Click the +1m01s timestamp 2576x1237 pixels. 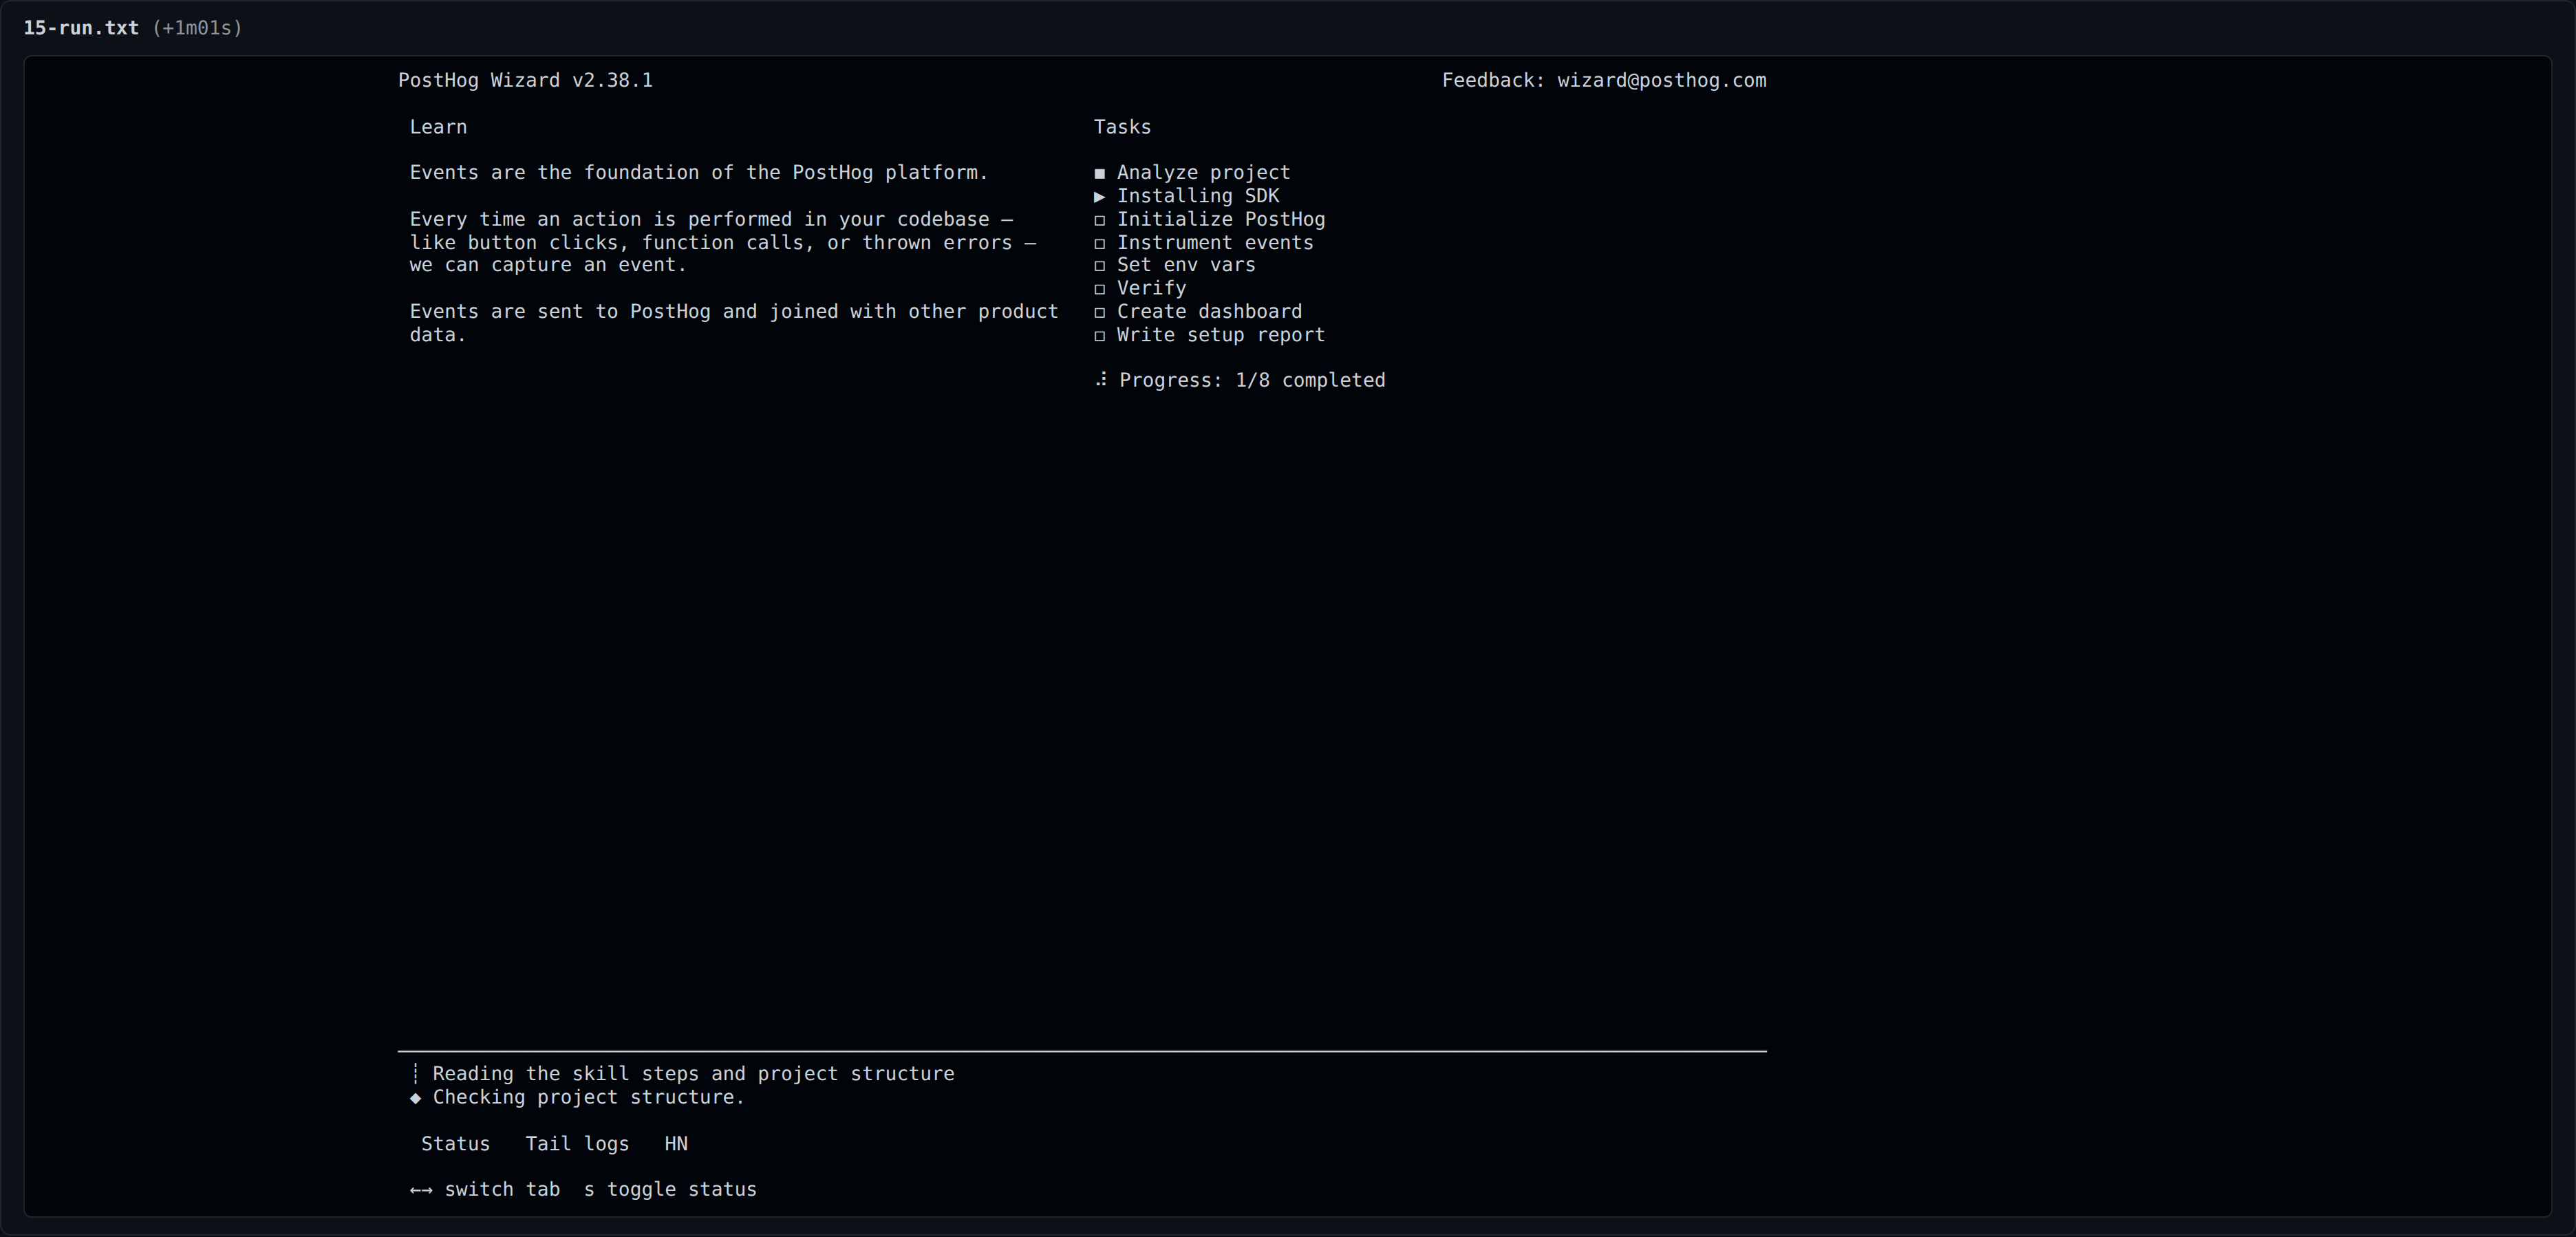point(197,28)
